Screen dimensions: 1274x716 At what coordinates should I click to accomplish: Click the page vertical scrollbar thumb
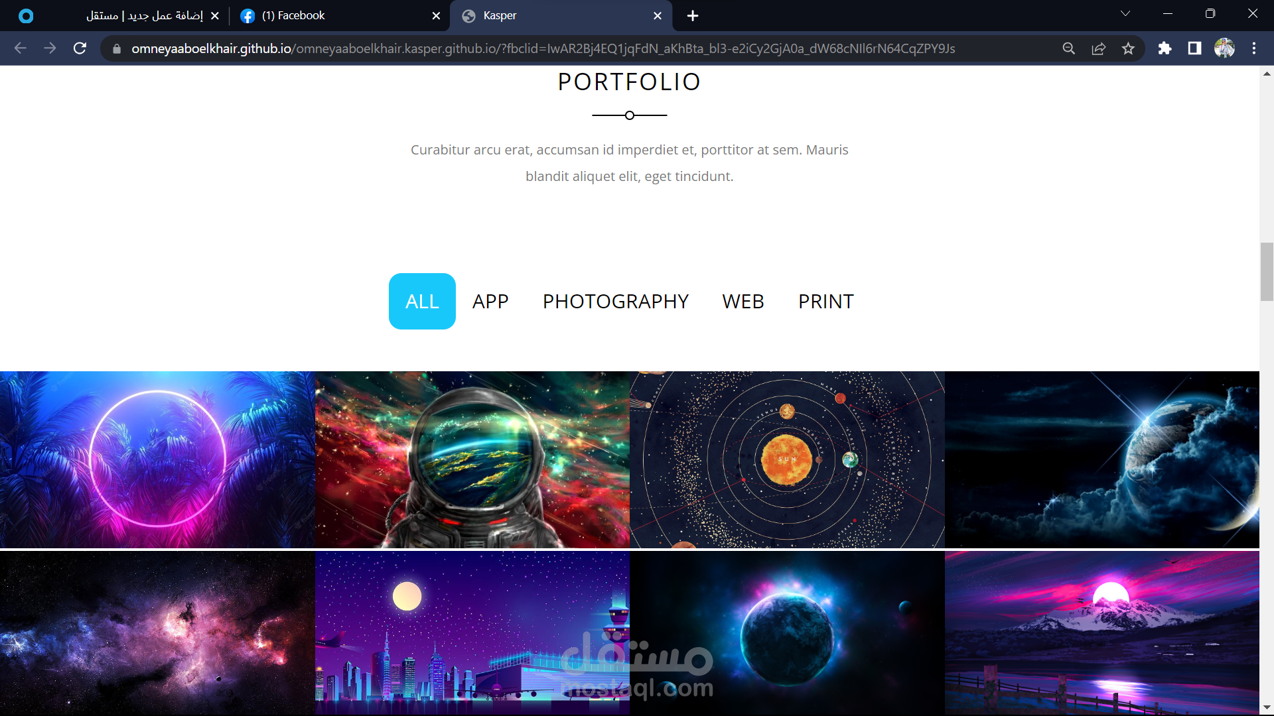1267,272
